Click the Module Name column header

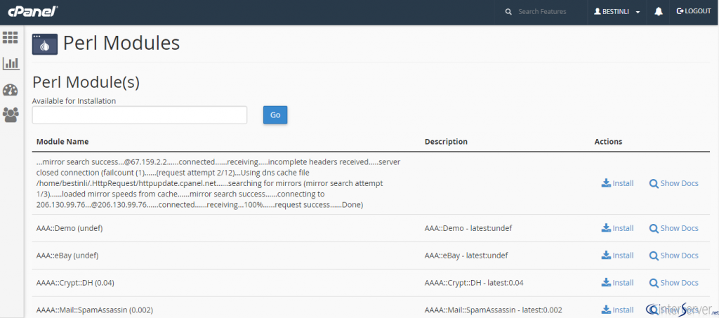[62, 142]
